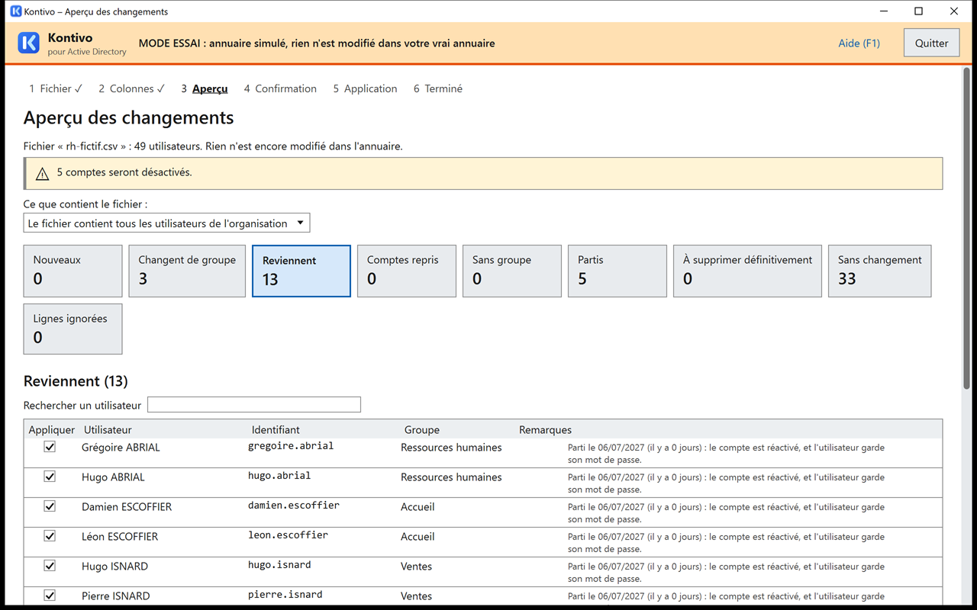Screen dimensions: 977x610
Task: Uncheck Appliquer for Grégoire ABRIAL
Action: (x=50, y=447)
